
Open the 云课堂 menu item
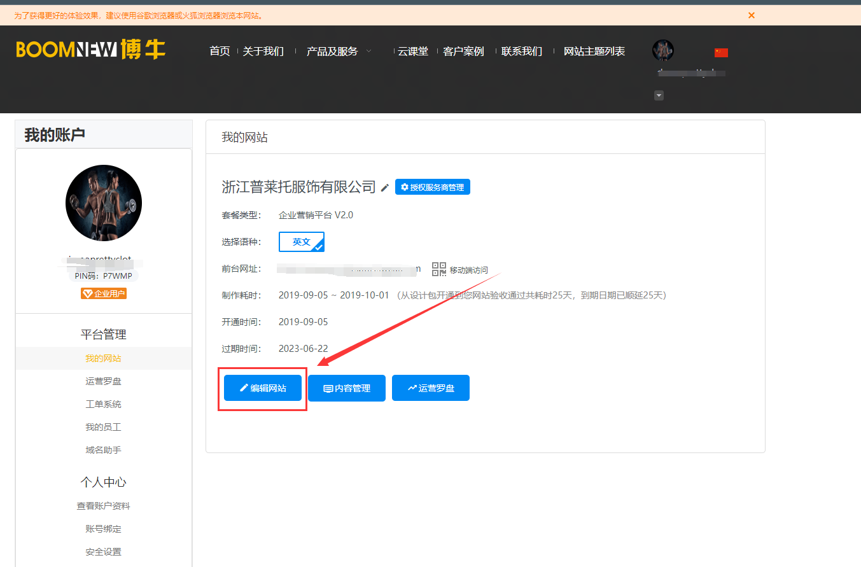414,52
